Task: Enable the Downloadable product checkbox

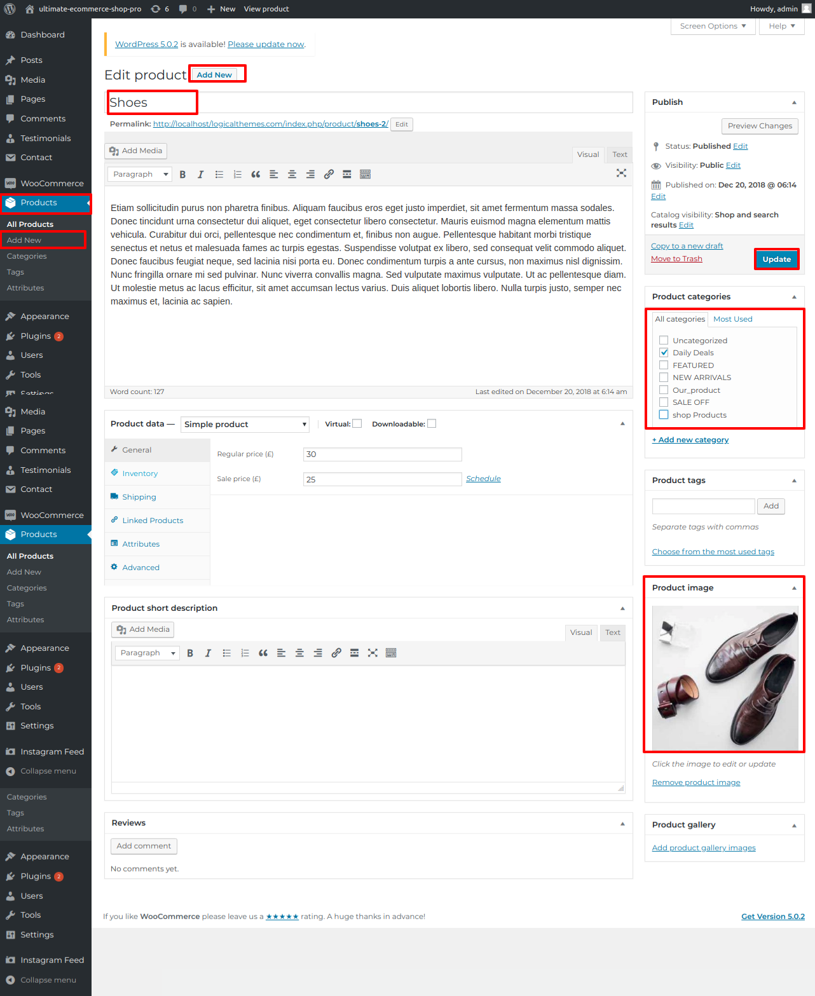Action: (432, 424)
